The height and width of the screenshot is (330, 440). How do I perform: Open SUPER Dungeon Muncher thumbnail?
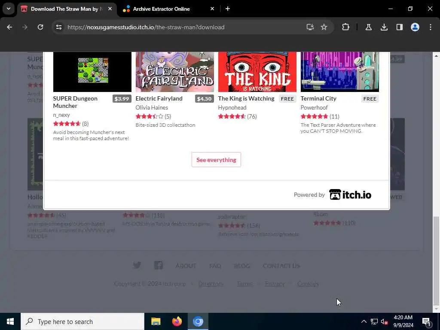(92, 72)
